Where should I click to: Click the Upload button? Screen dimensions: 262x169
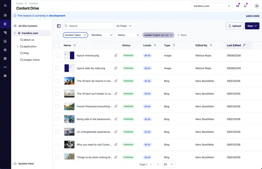235,26
